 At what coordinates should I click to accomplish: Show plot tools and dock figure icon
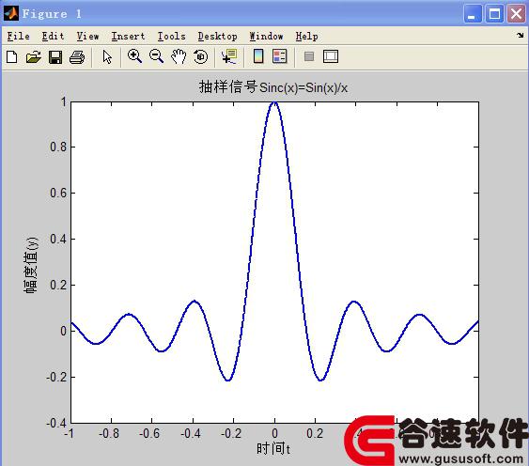[x=331, y=56]
